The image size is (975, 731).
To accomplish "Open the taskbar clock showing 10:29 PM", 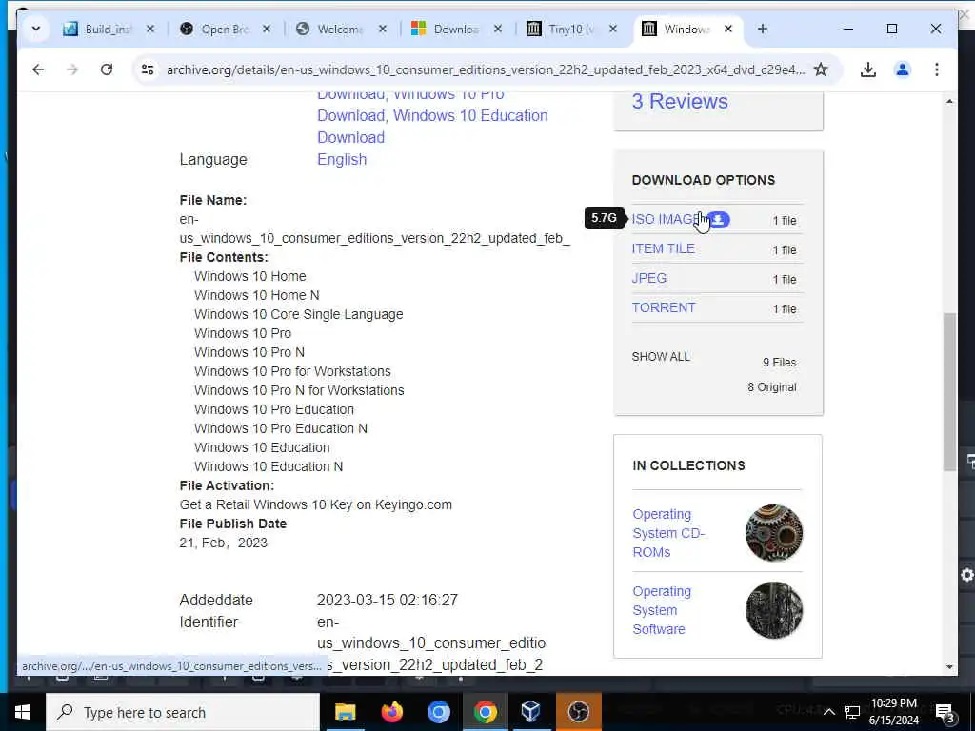I will 893,712.
